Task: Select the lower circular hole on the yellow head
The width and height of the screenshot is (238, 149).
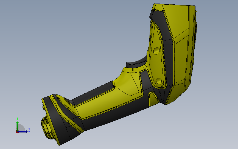Action: point(159,81)
